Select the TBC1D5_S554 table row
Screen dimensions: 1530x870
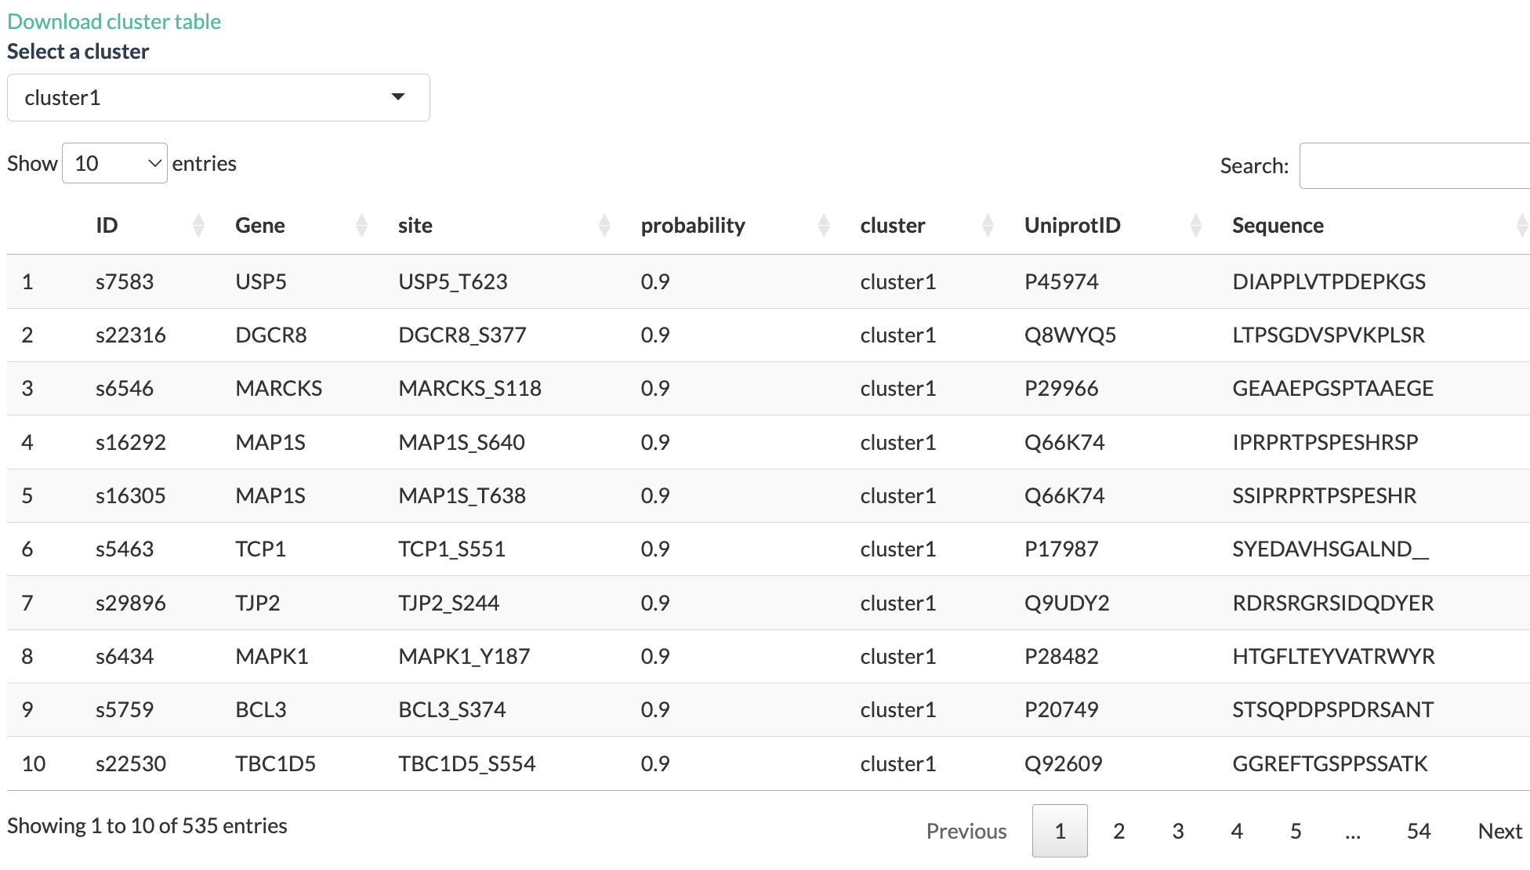[x=768, y=763]
